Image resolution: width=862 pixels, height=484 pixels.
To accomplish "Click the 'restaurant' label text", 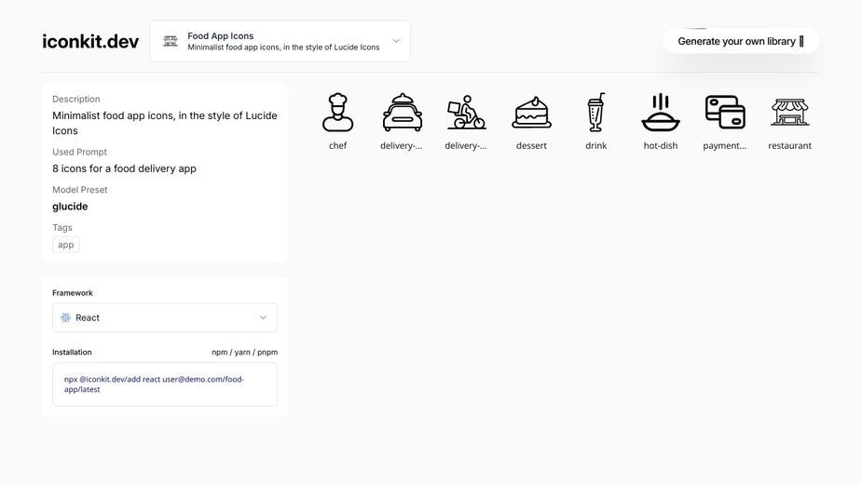I will (x=789, y=145).
